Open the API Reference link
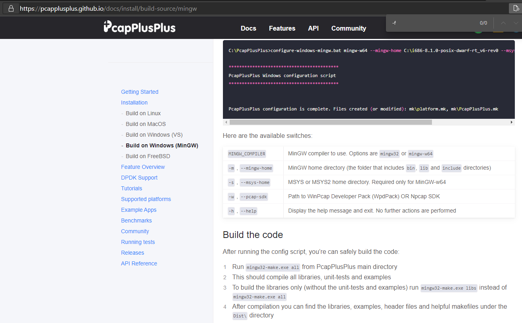522x323 pixels. [x=139, y=263]
